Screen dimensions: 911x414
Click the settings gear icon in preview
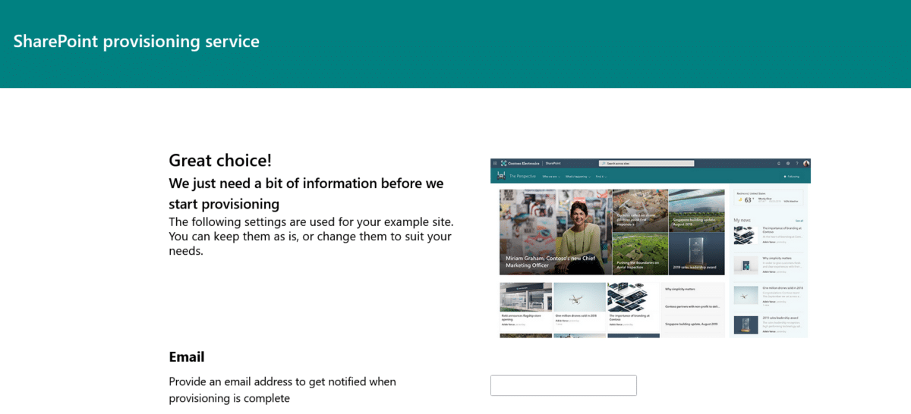point(787,163)
